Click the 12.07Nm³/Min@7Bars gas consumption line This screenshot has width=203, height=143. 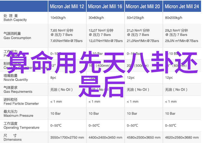click(106, 41)
